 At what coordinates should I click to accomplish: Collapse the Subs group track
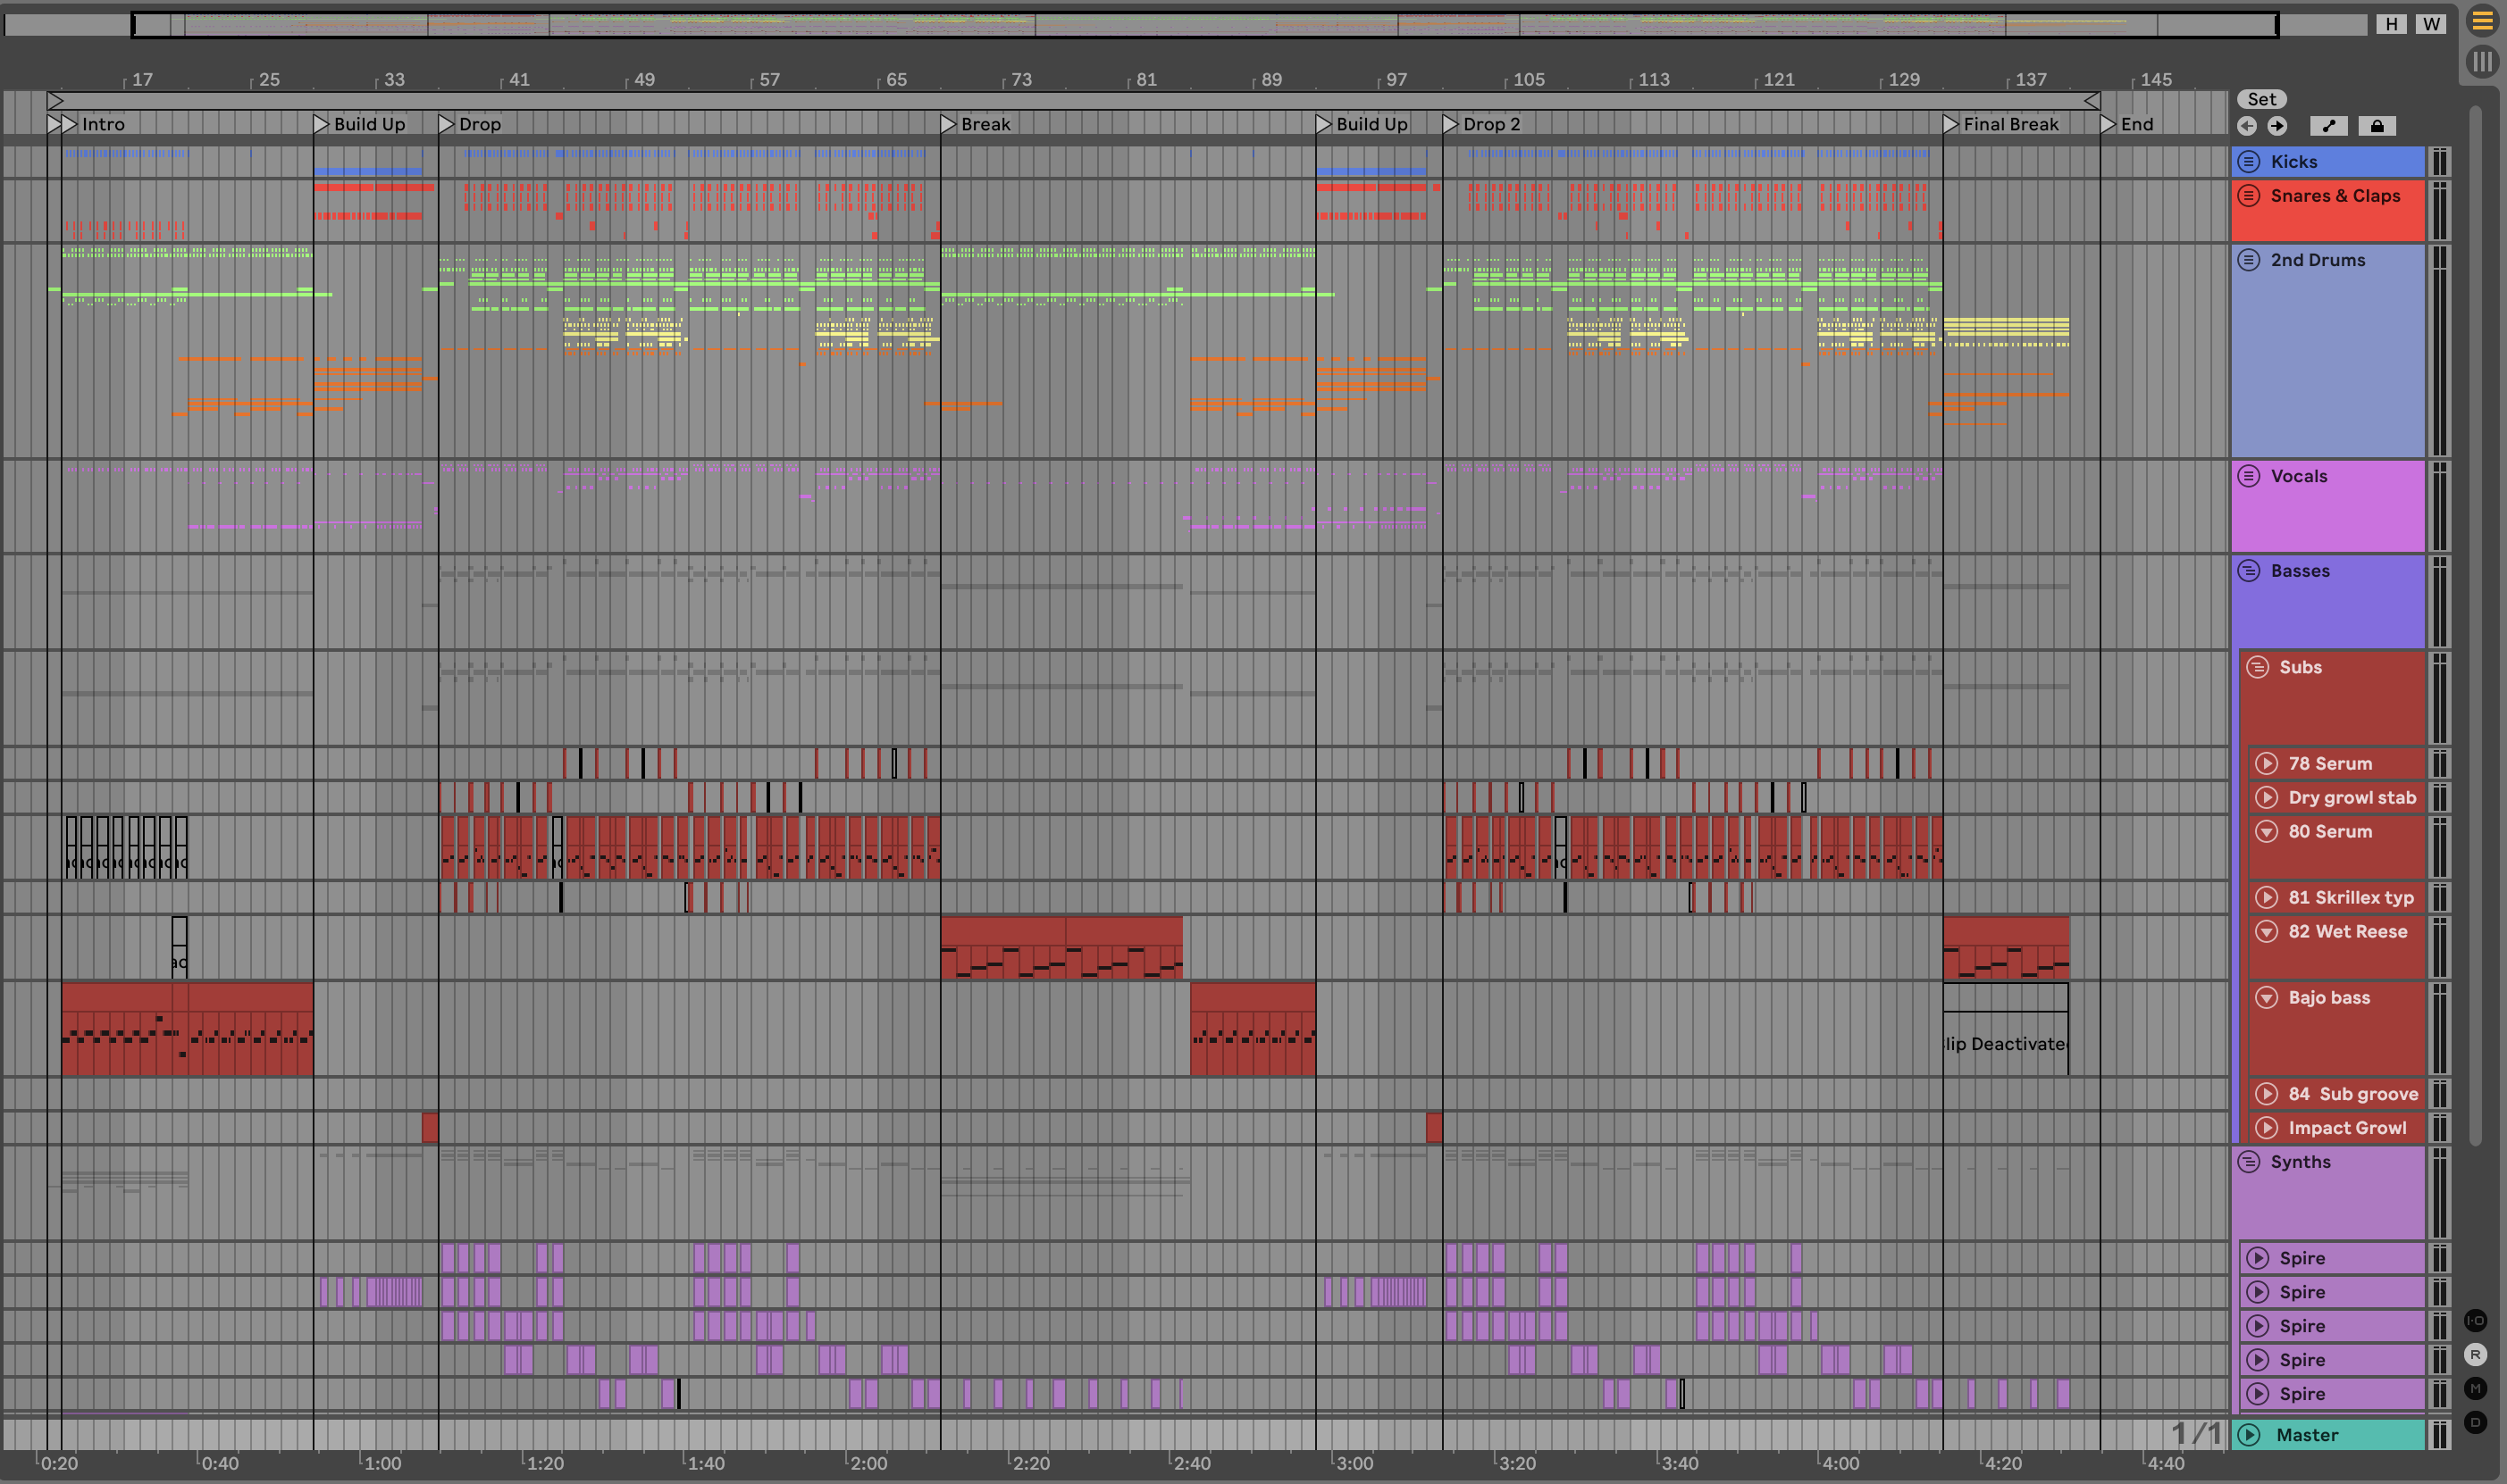(x=2258, y=668)
